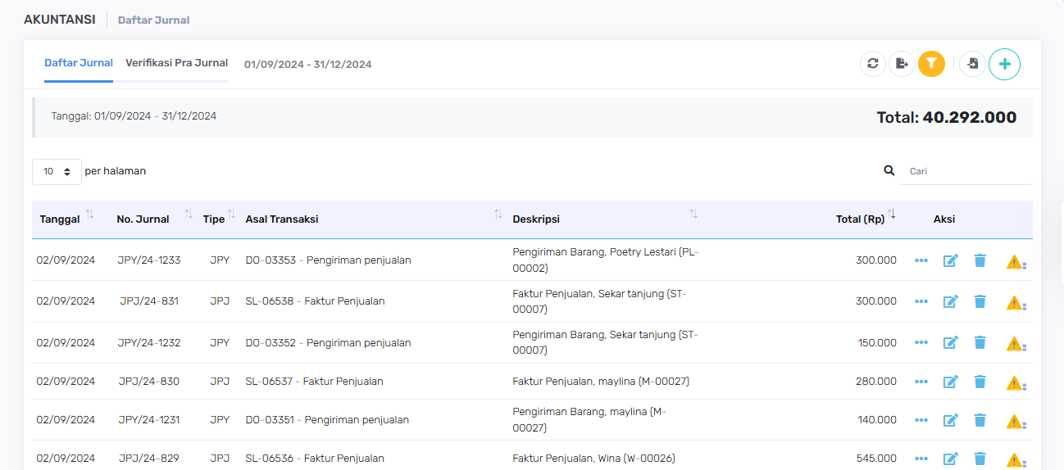Click DO-03352 Pengiriman penjualan transaction

[328, 342]
